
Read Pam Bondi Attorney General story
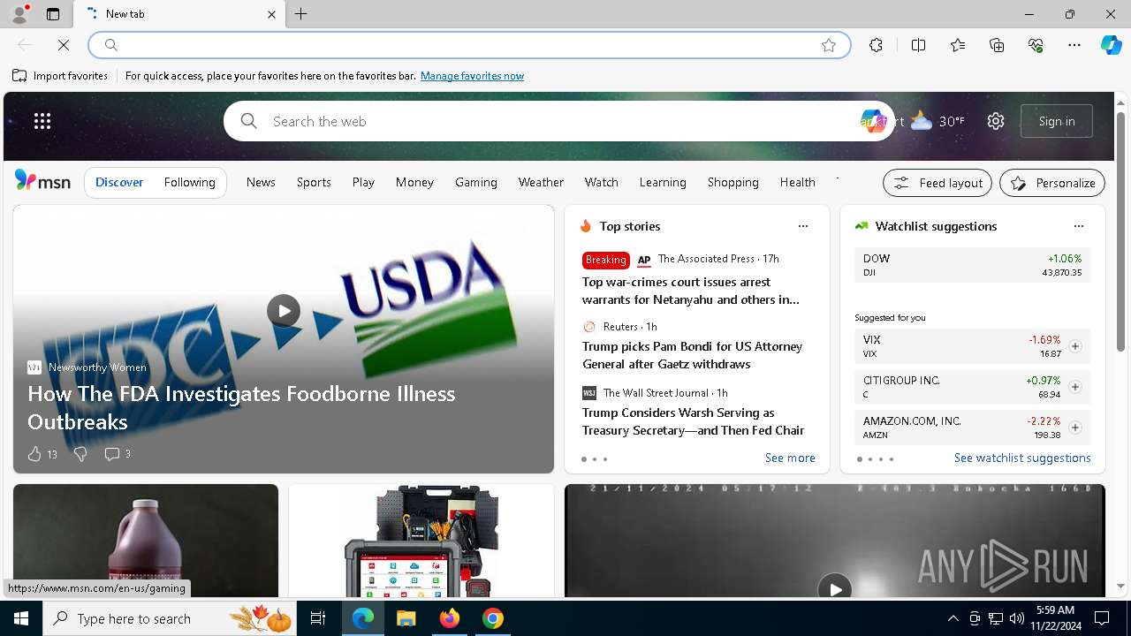[x=692, y=355]
